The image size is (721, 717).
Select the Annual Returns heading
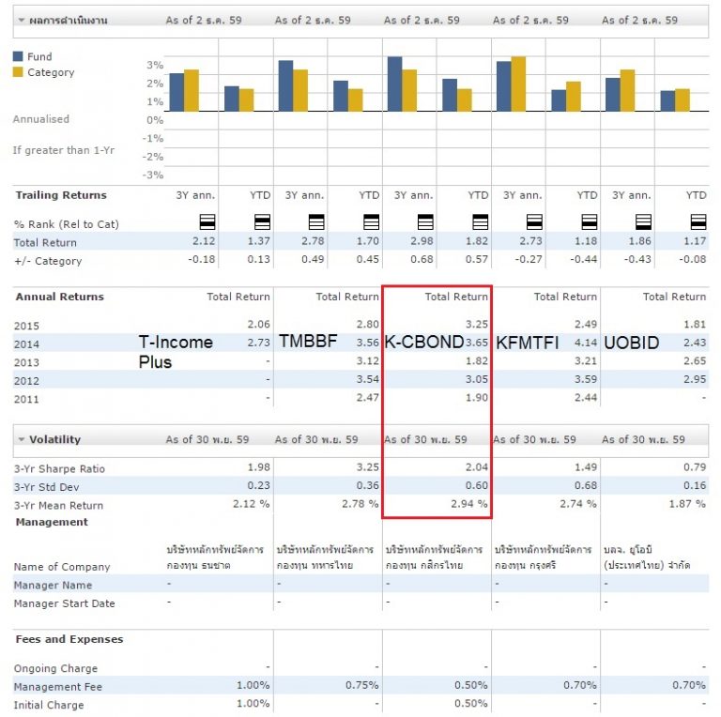tap(59, 297)
